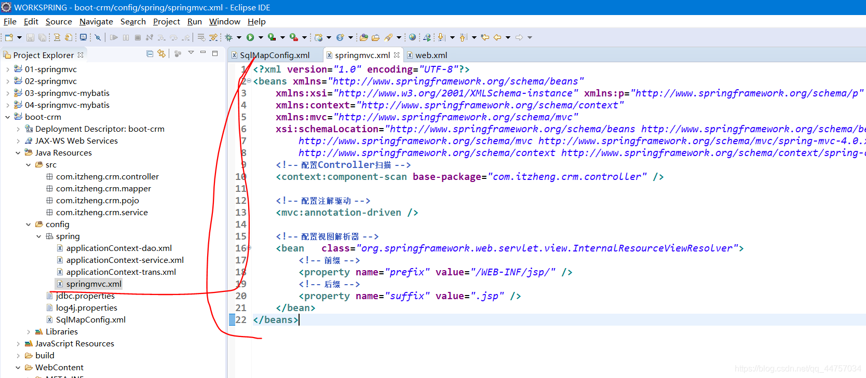This screenshot has width=866, height=378.
Task: Click line number 22 in editor gutter
Action: coord(241,320)
